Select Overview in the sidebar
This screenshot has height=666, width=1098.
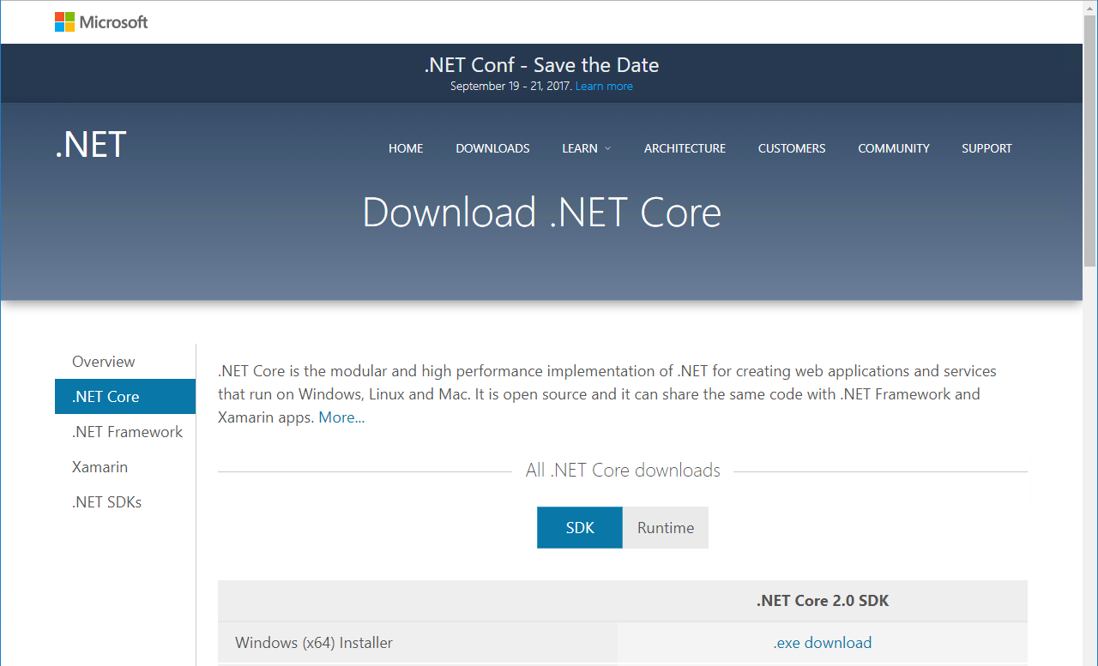pyautogui.click(x=125, y=362)
